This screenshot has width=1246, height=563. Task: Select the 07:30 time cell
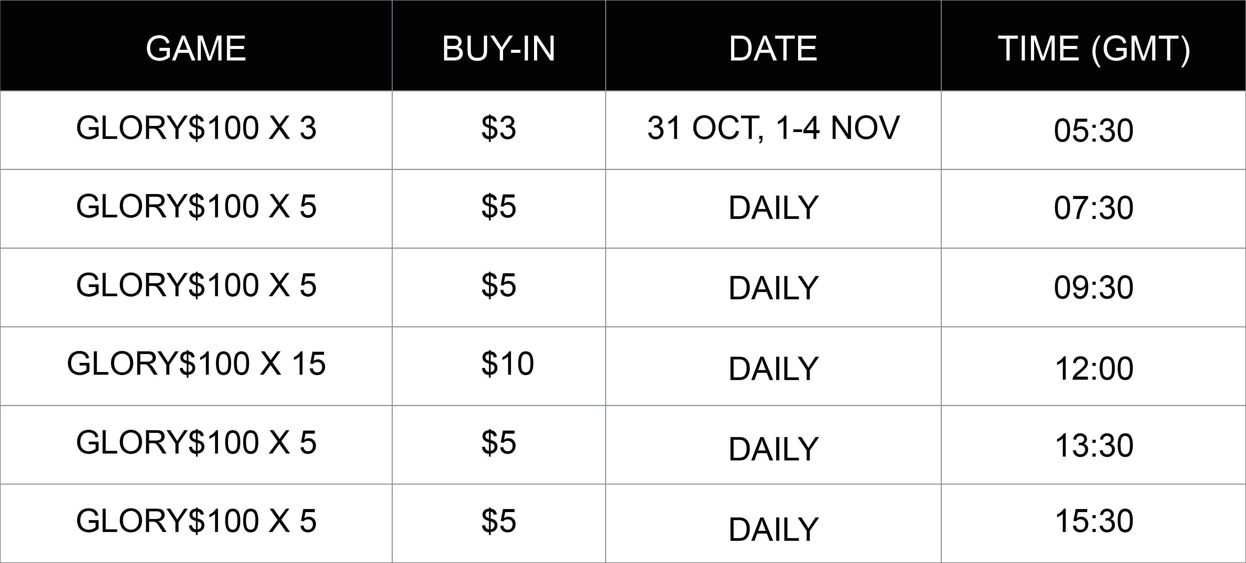point(1093,209)
